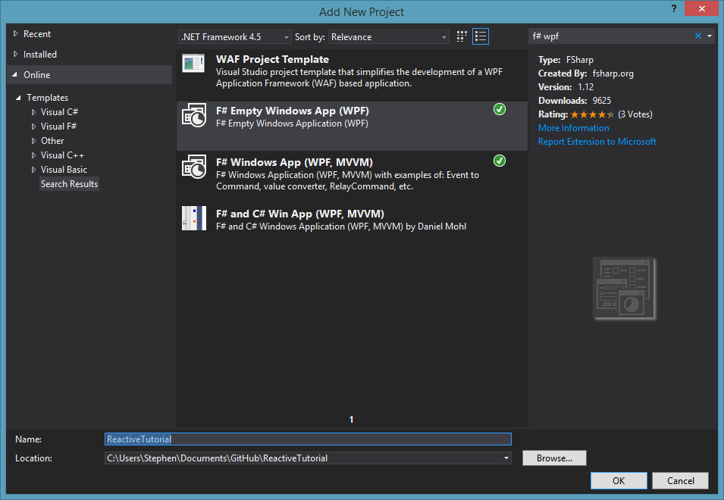Switch to small icons view

pyautogui.click(x=462, y=36)
